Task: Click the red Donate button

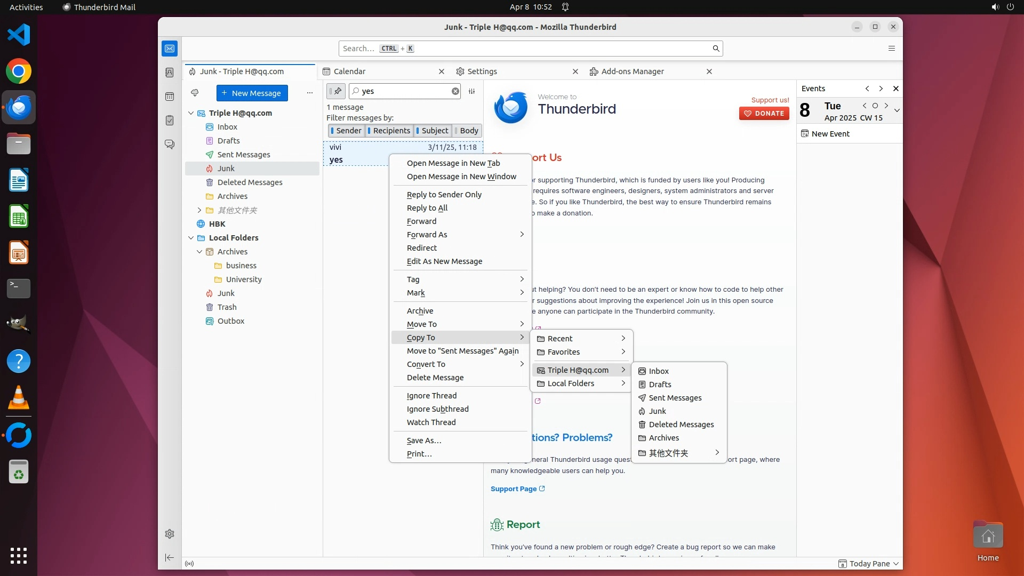Action: pyautogui.click(x=764, y=113)
